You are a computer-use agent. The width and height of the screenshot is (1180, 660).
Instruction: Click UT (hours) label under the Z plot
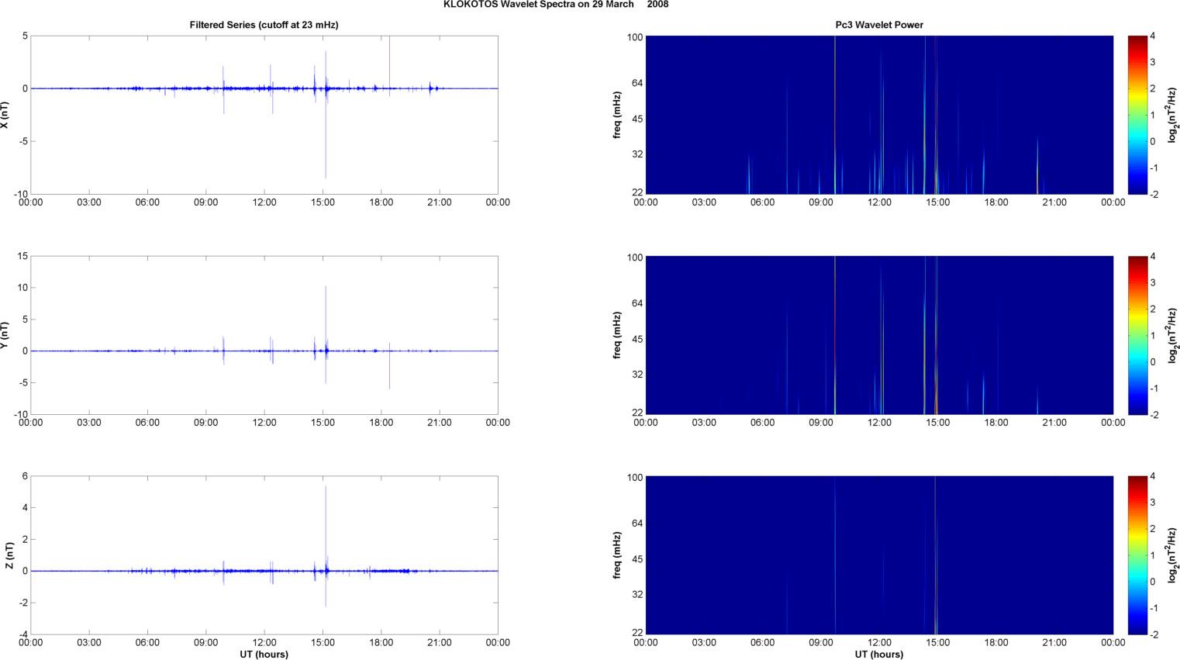pyautogui.click(x=264, y=655)
